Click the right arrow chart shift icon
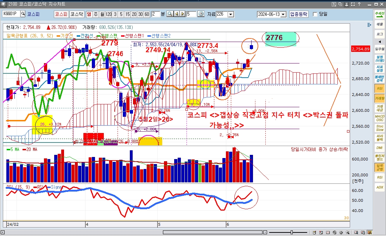The image size is (386, 236). pyautogui.click(x=182, y=14)
